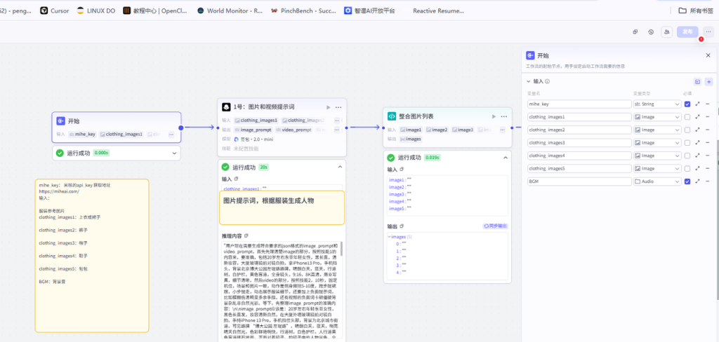Remove the clothing_images3 variable with minus icon
The height and width of the screenshot is (342, 719).
(x=708, y=142)
